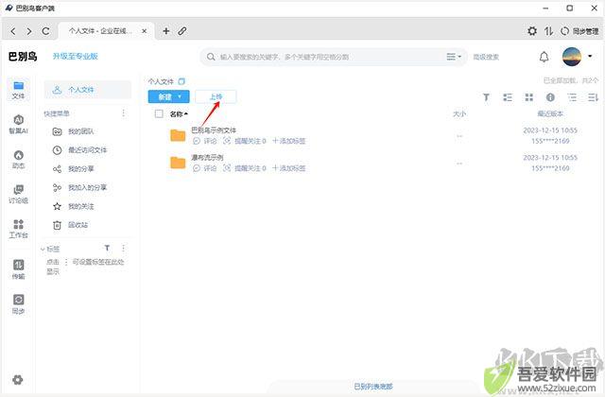Click 添加标签 under 巴别鸟示例文件
Image resolution: width=605 pixels, height=397 pixels.
289,141
